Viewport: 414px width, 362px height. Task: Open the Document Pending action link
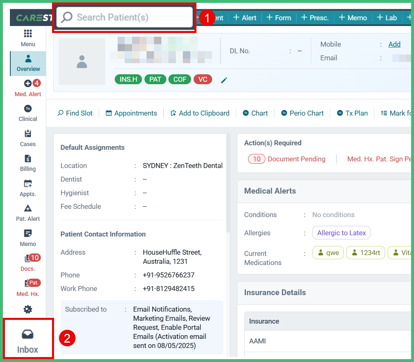pyautogui.click(x=296, y=159)
